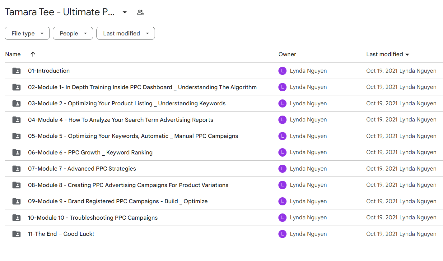Click owner avatar in 03-Module 2 row
Viewport: 443px width, 261px height.
click(282, 103)
